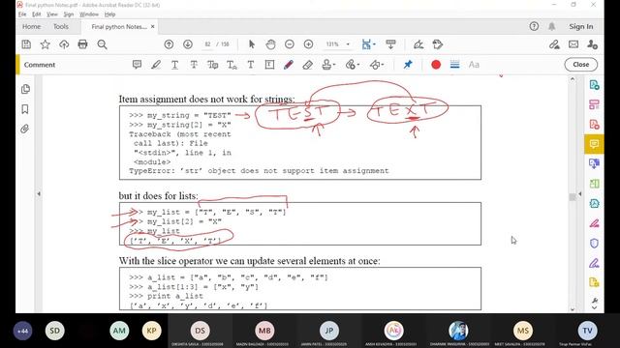This screenshot has height=348, width=620.
Task: Go to next page with the down arrow
Action: [x=188, y=44]
